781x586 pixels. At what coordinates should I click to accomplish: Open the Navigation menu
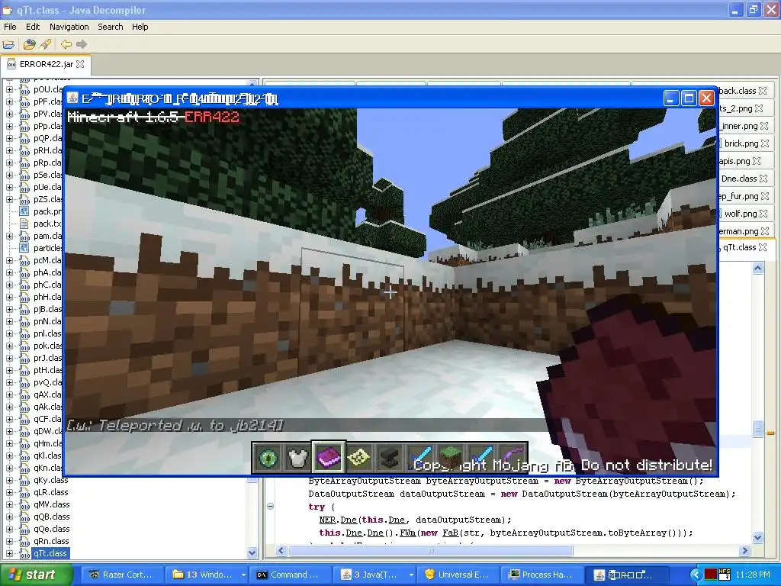[69, 27]
